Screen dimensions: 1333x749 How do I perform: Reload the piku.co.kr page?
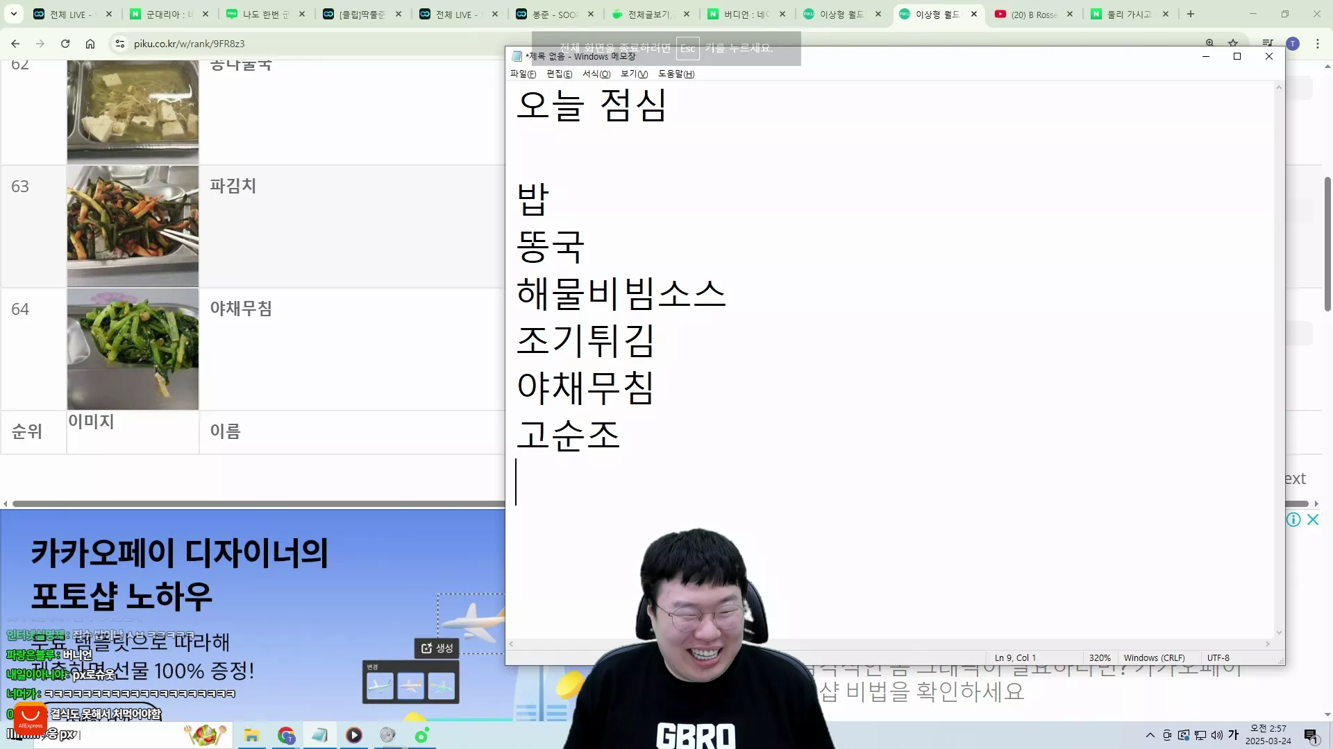tap(65, 44)
